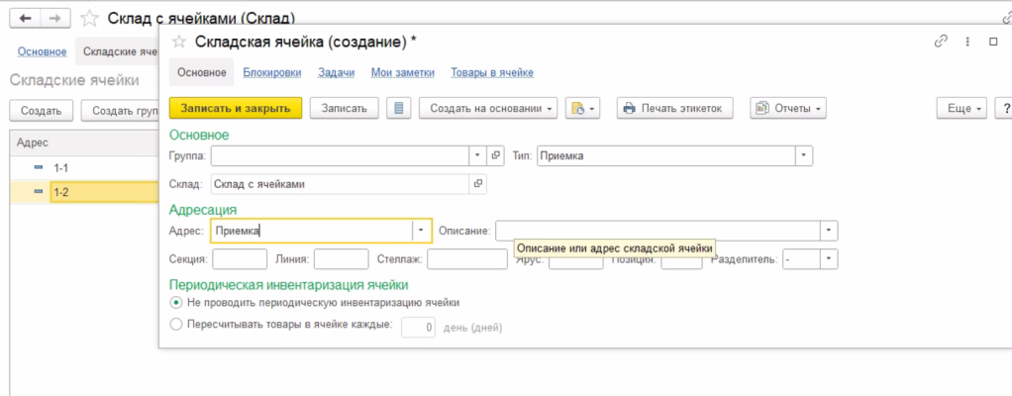The width and height of the screenshot is (1012, 396).
Task: Open the Склад field's open-form icon
Action: [478, 184]
